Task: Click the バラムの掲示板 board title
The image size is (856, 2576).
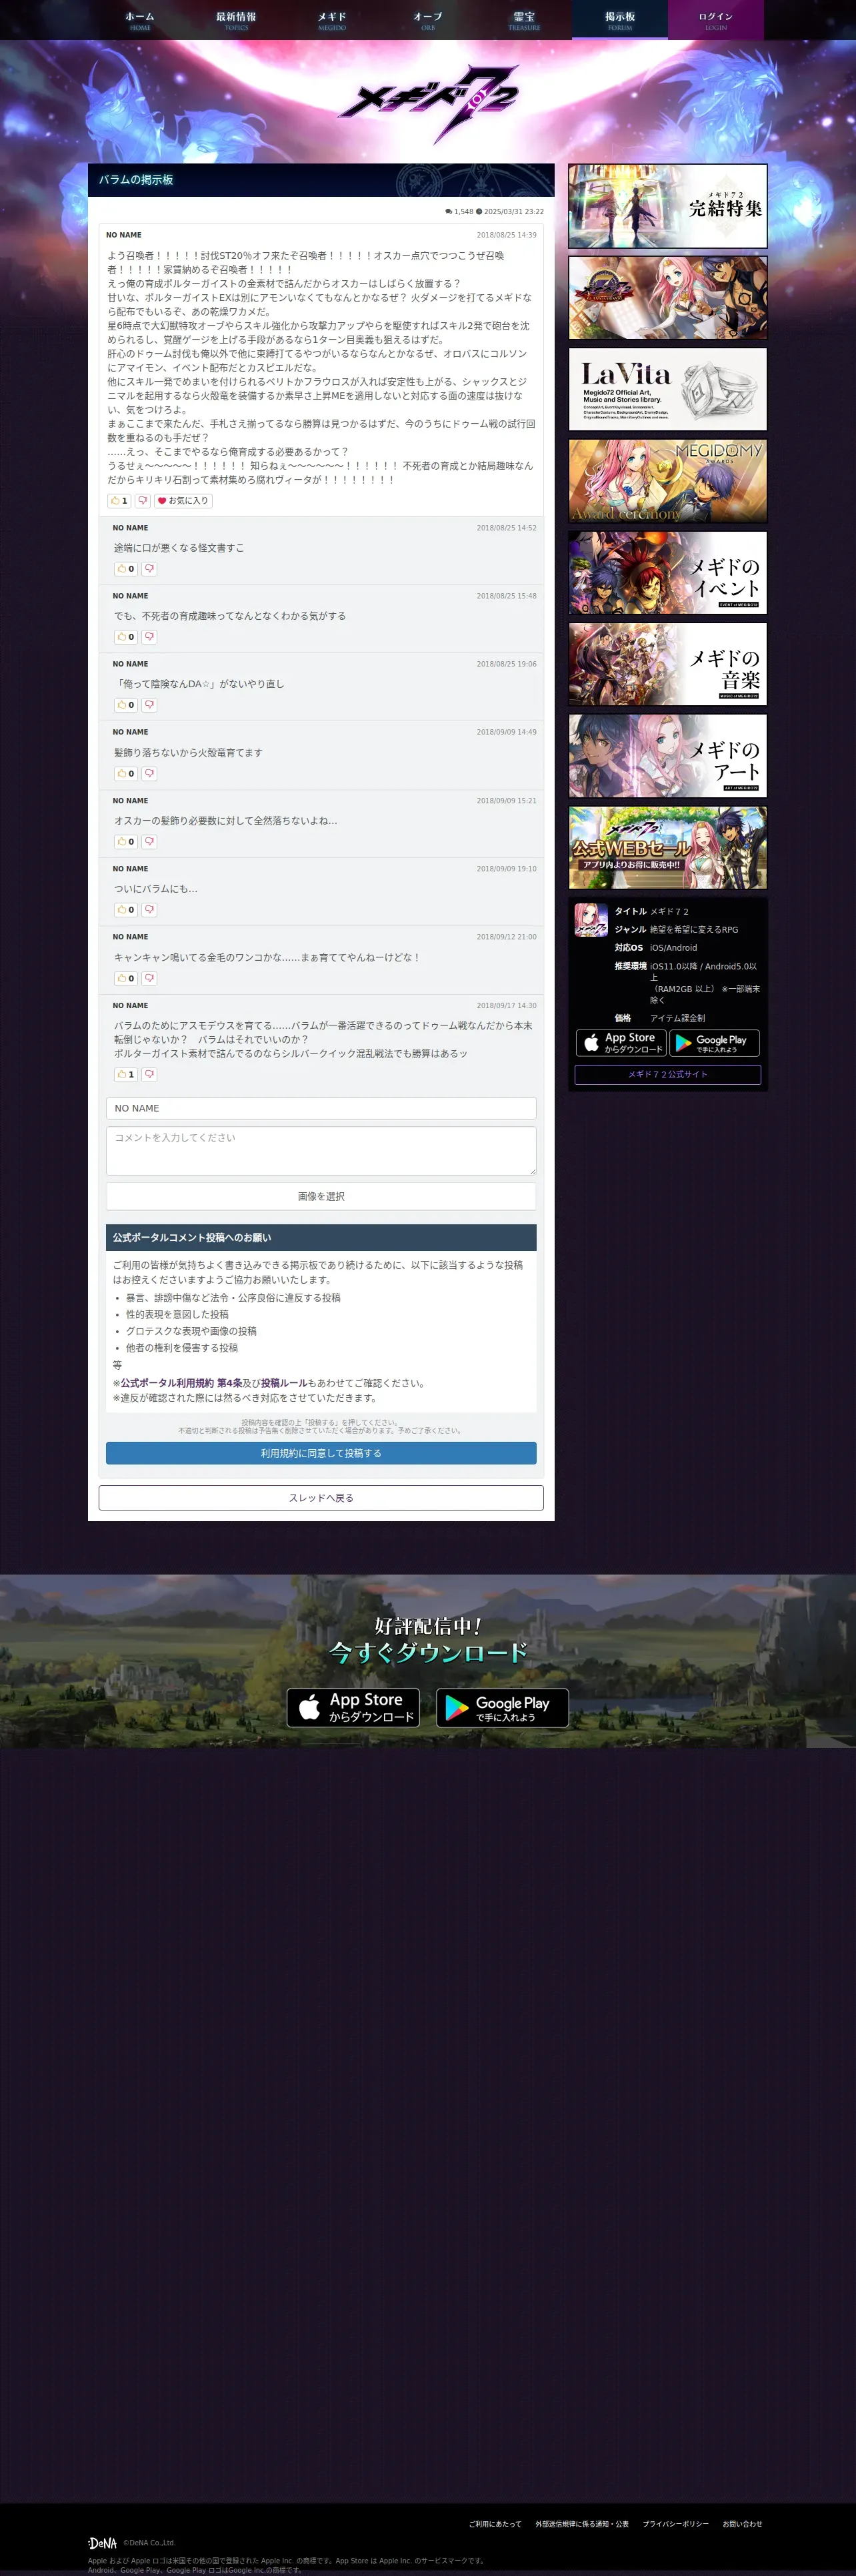Action: point(136,180)
